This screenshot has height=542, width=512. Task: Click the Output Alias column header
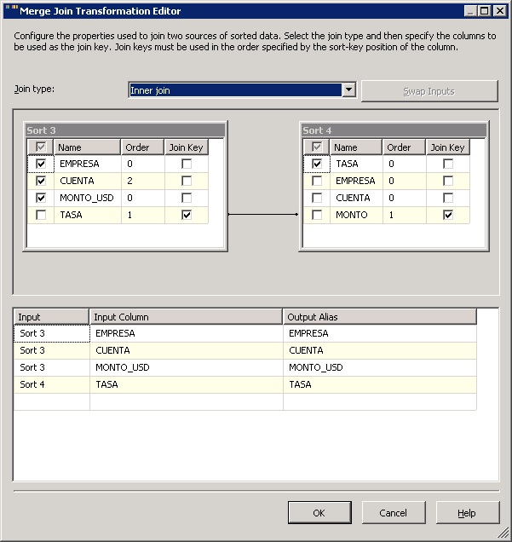[x=379, y=317]
